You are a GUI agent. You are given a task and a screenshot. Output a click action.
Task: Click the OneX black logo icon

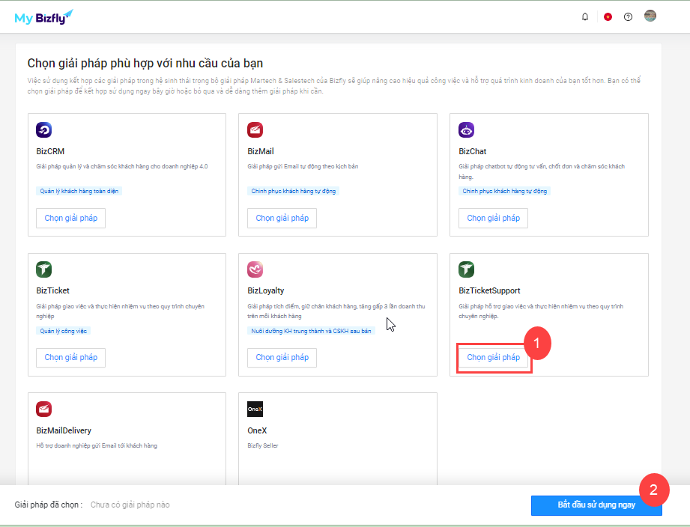[255, 409]
